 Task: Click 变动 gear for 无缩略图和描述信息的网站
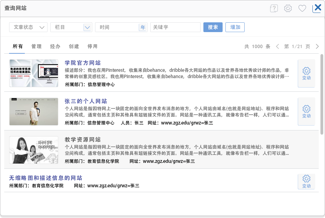coord(306,181)
